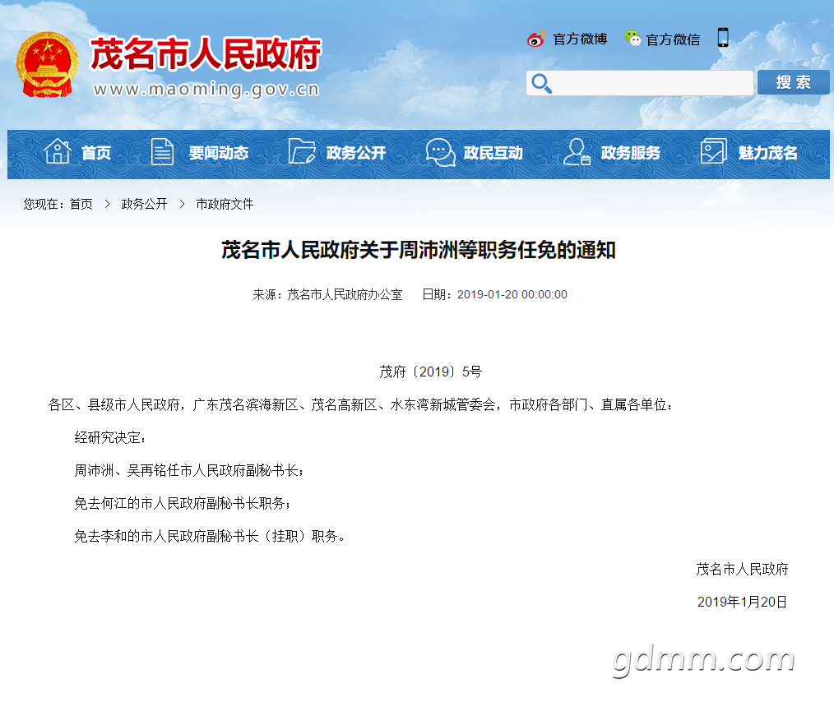Click the document icon for 要闻动态
Viewport: 834px width, 711px height.
162,151
